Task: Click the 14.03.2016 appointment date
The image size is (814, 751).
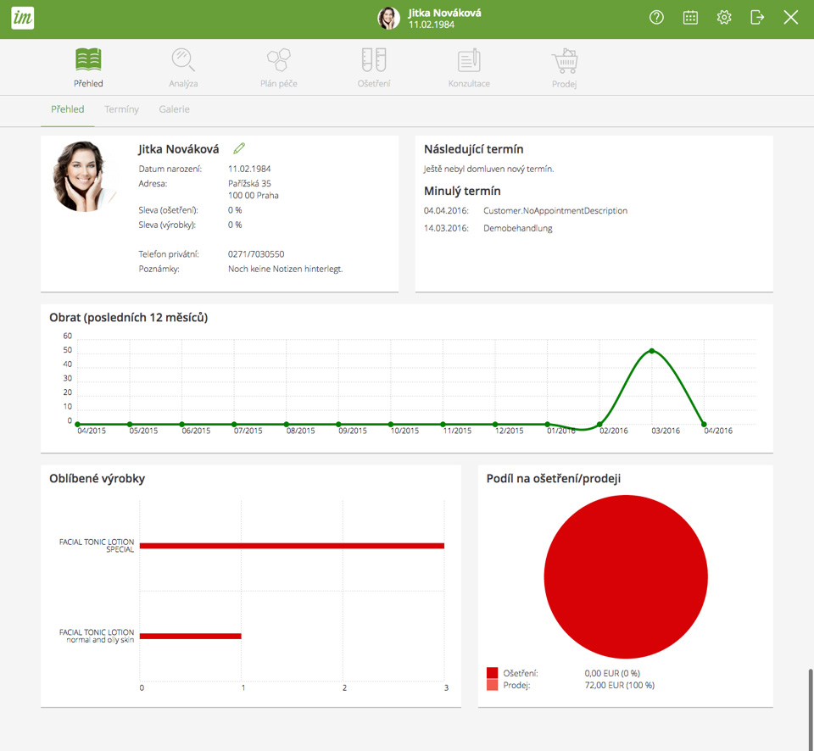Action: point(446,228)
